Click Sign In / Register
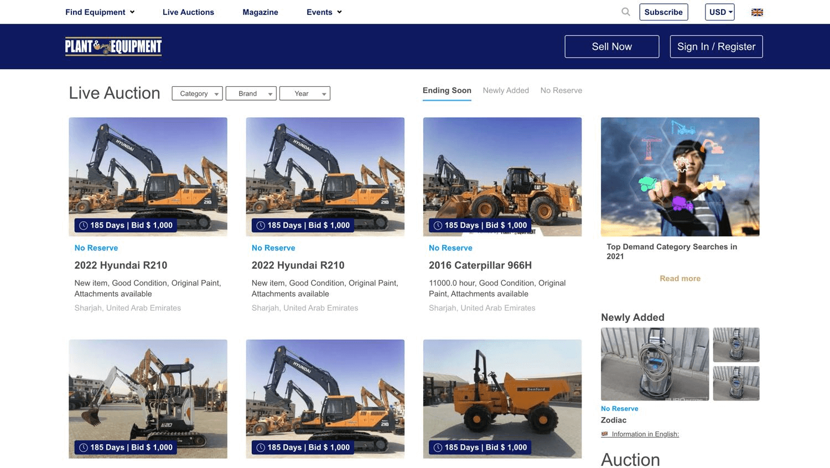The height and width of the screenshot is (468, 830). click(717, 46)
